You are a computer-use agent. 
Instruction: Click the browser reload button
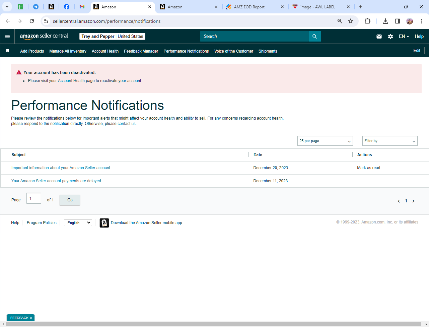coord(32,21)
